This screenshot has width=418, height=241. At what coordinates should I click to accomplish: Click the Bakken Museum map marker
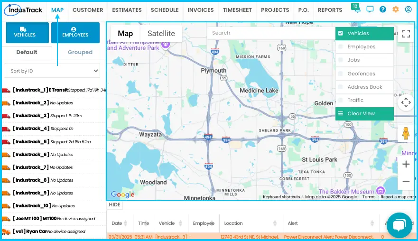[x=381, y=191]
